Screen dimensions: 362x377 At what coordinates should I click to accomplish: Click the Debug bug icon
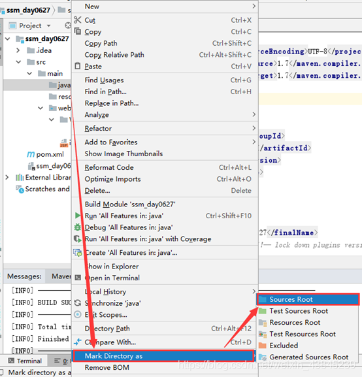[x=78, y=227]
